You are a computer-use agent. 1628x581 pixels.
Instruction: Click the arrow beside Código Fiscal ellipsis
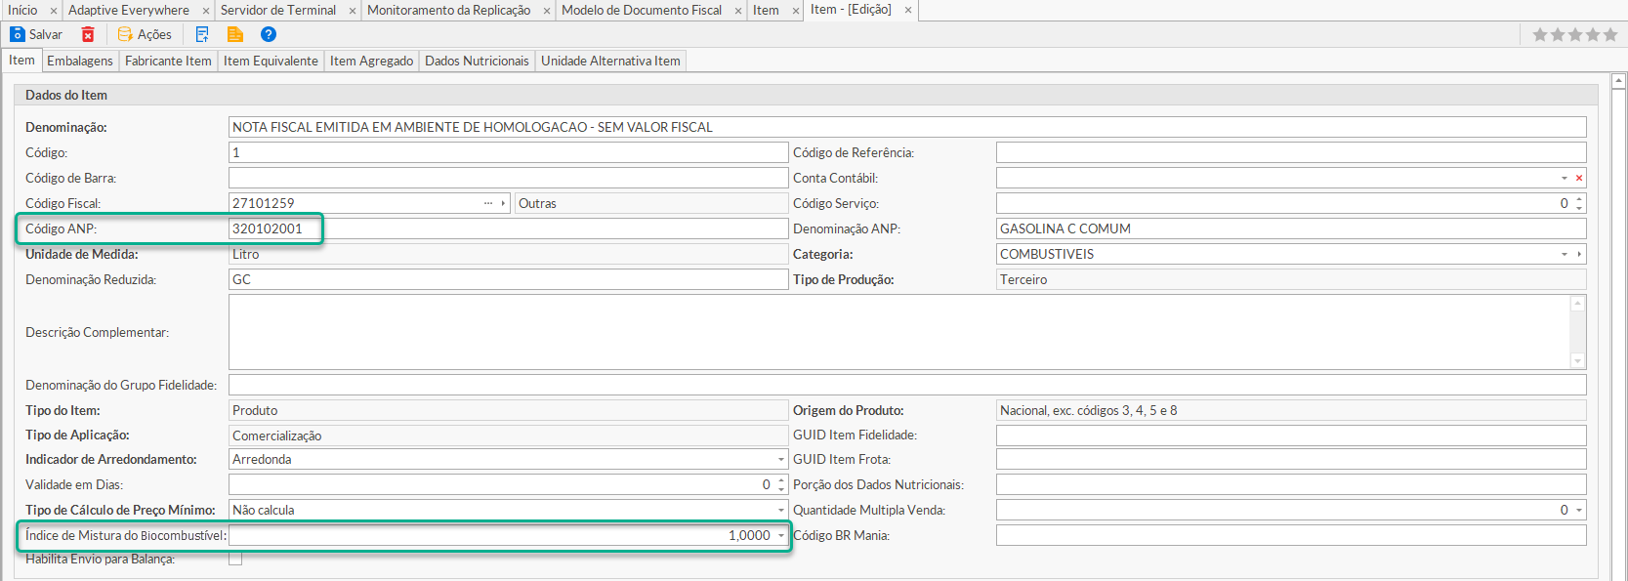(503, 203)
